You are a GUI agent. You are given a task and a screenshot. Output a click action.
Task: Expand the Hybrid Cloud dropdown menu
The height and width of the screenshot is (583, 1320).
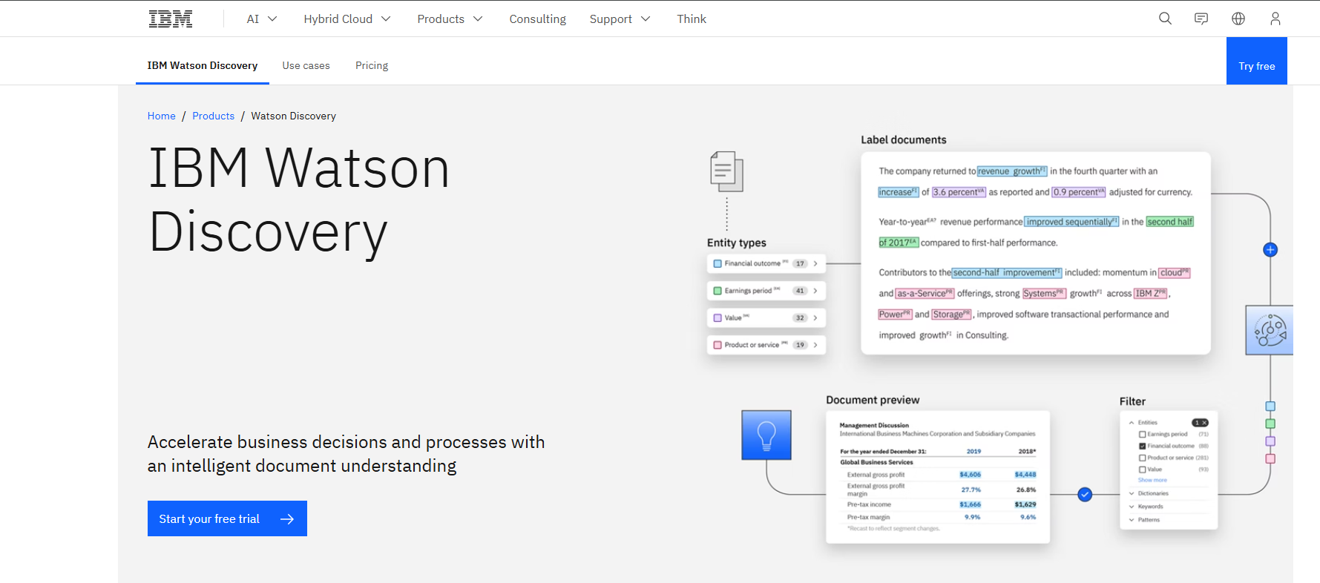[347, 19]
